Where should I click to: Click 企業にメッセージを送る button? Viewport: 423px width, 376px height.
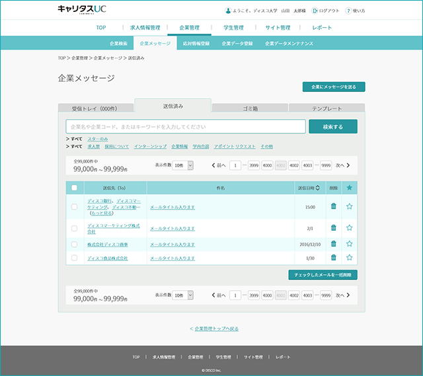(x=334, y=87)
